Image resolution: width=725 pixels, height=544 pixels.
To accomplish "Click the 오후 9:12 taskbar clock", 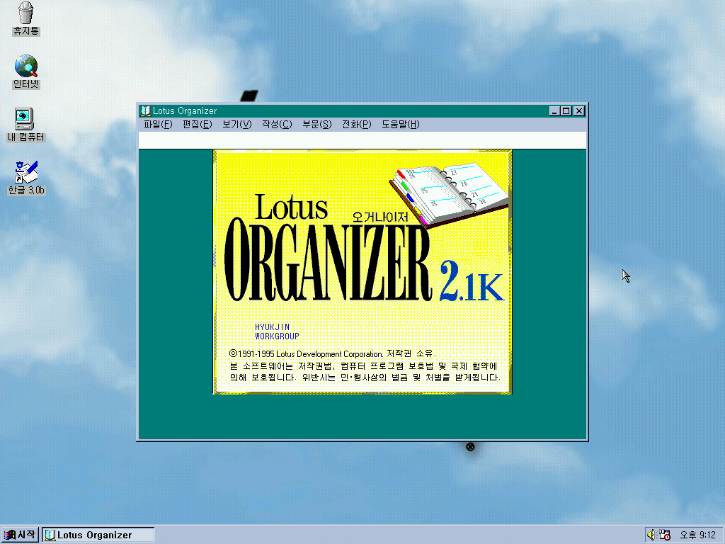I will [x=697, y=535].
